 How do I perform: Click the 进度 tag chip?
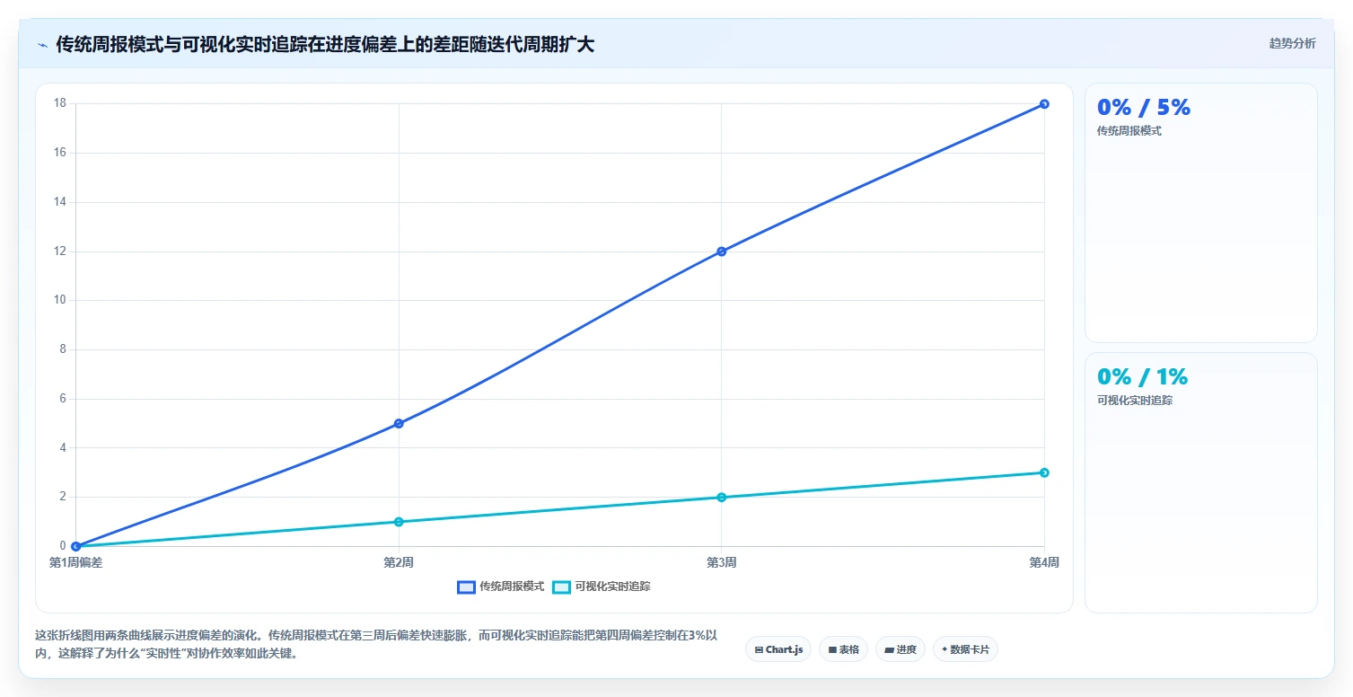coord(901,649)
